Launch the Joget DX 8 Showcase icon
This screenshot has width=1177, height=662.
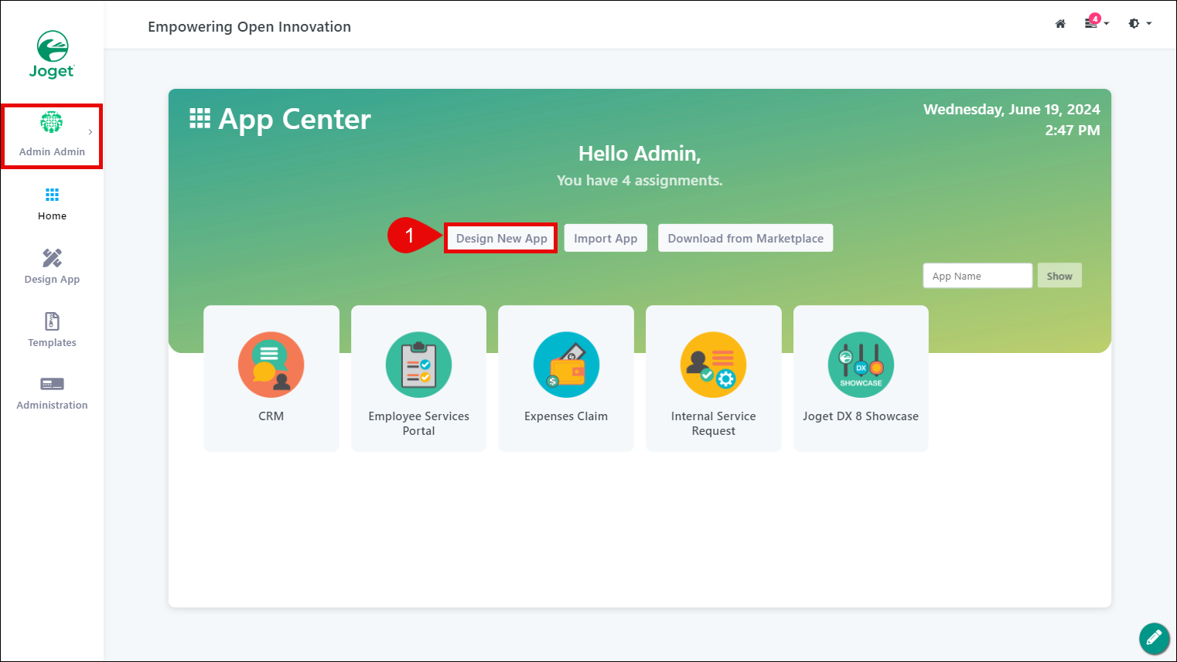(x=861, y=365)
